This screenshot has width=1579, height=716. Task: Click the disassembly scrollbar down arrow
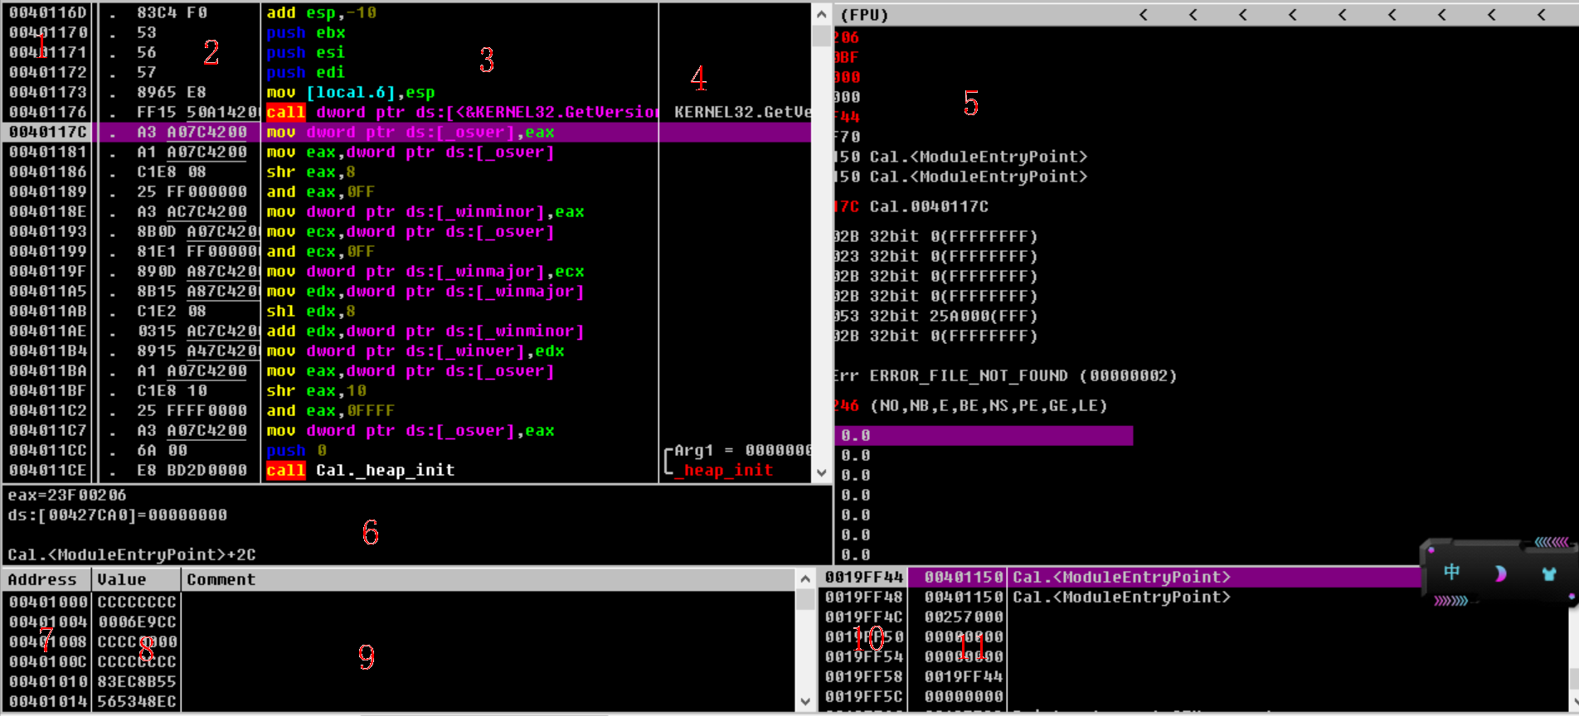pos(821,472)
